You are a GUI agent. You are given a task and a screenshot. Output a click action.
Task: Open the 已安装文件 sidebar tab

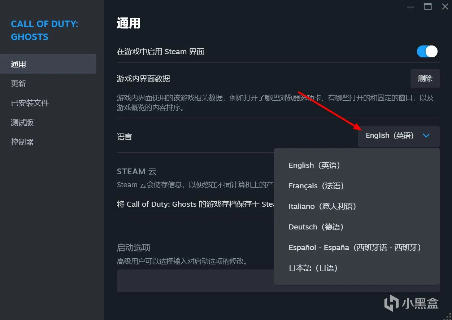(x=48, y=103)
